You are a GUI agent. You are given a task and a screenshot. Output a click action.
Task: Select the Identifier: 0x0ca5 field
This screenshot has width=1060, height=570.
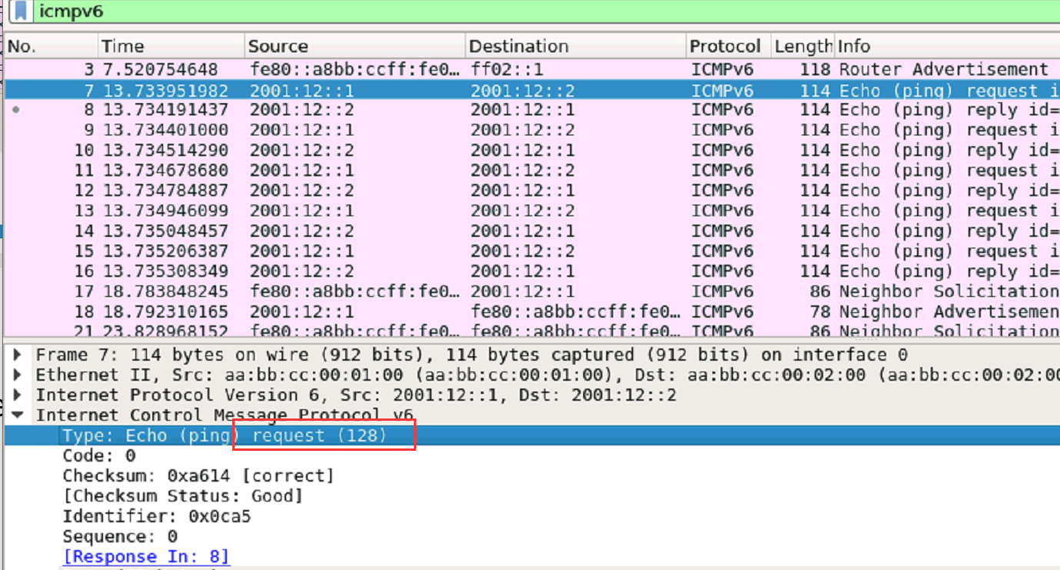157,516
